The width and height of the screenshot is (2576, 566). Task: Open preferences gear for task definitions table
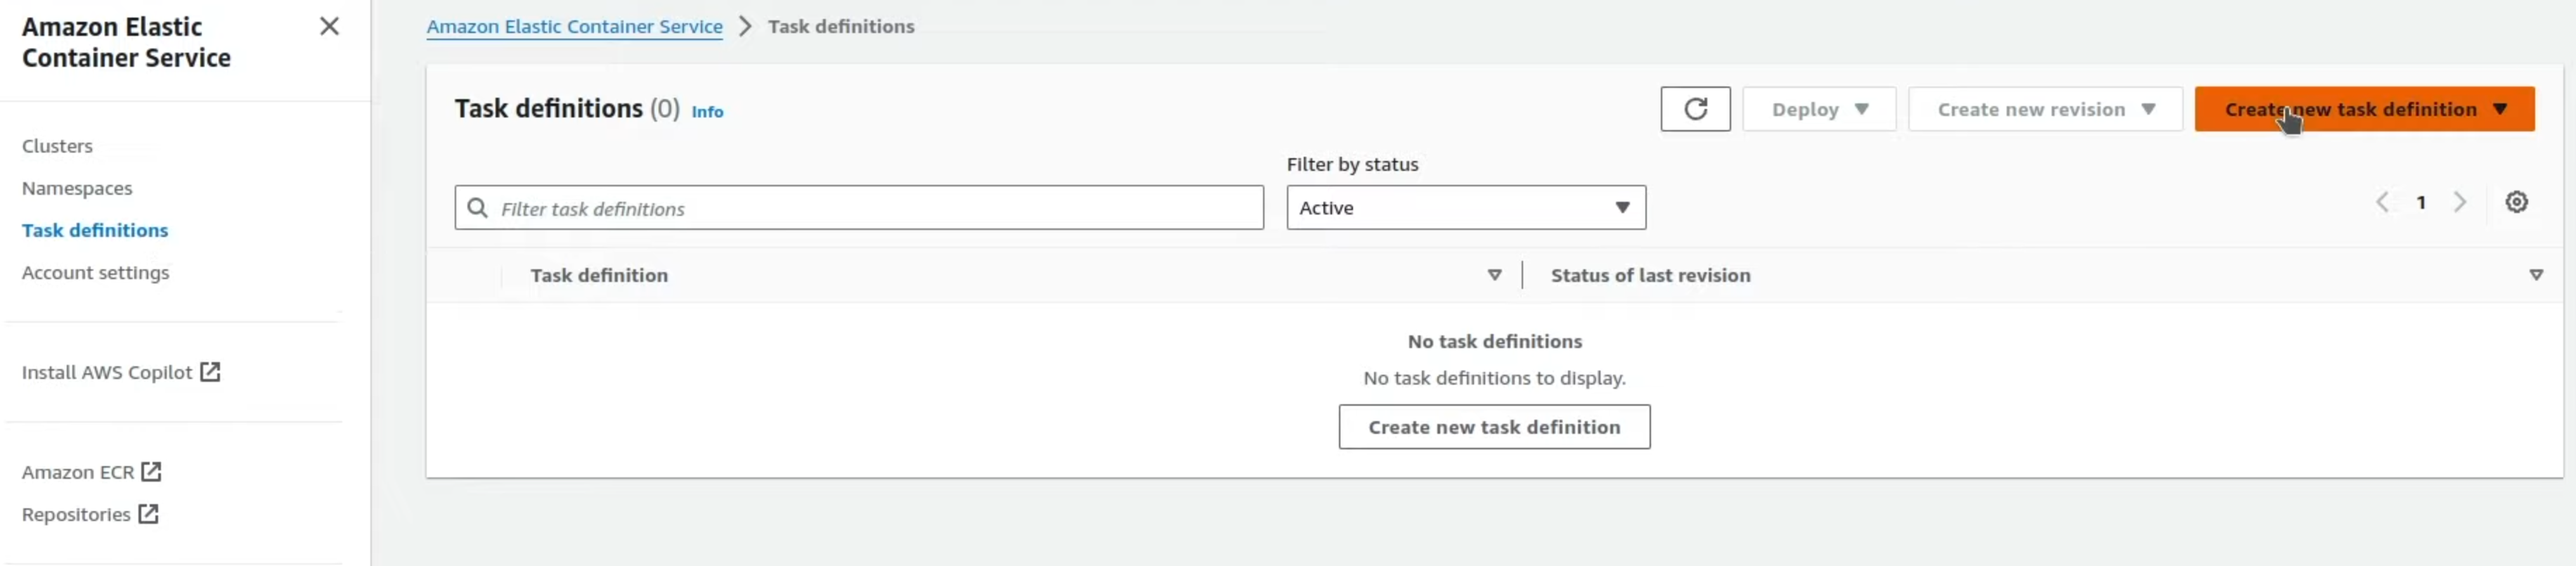coord(2516,202)
